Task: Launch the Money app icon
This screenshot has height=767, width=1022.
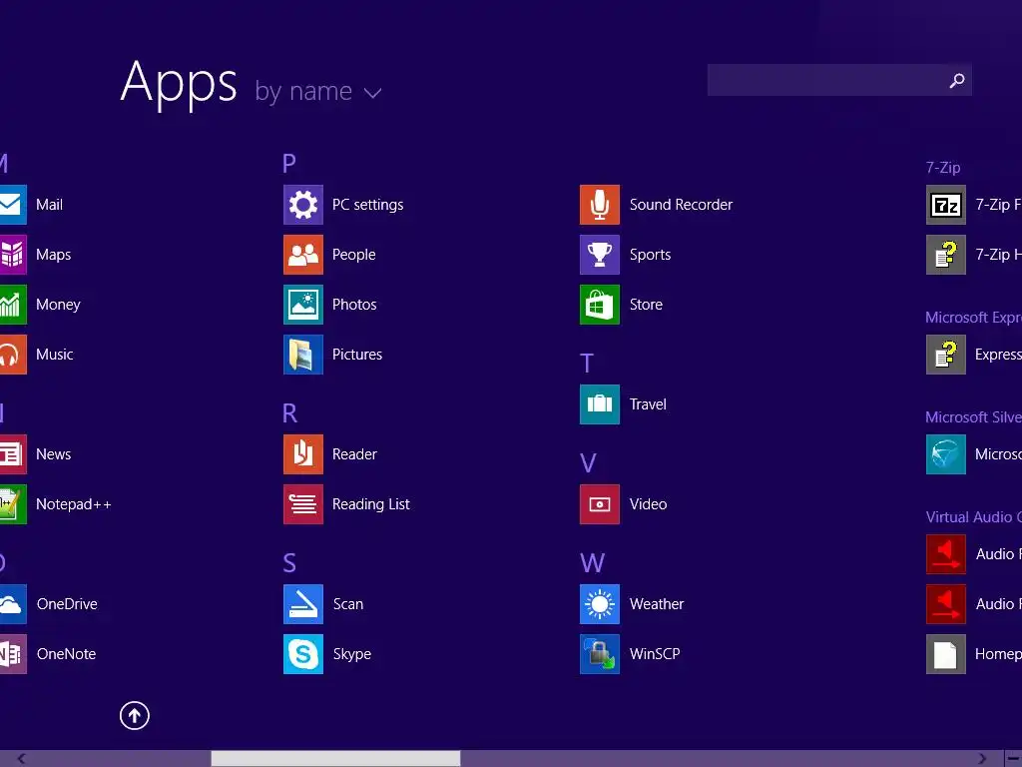Action: click(13, 304)
